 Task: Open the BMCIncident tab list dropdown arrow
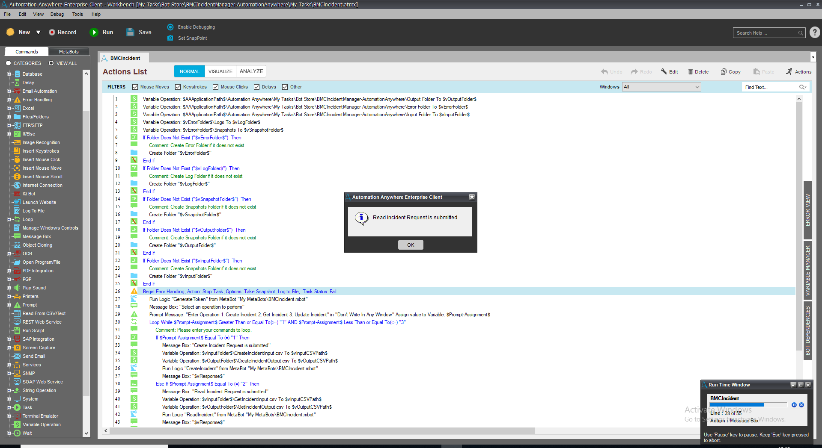(813, 57)
